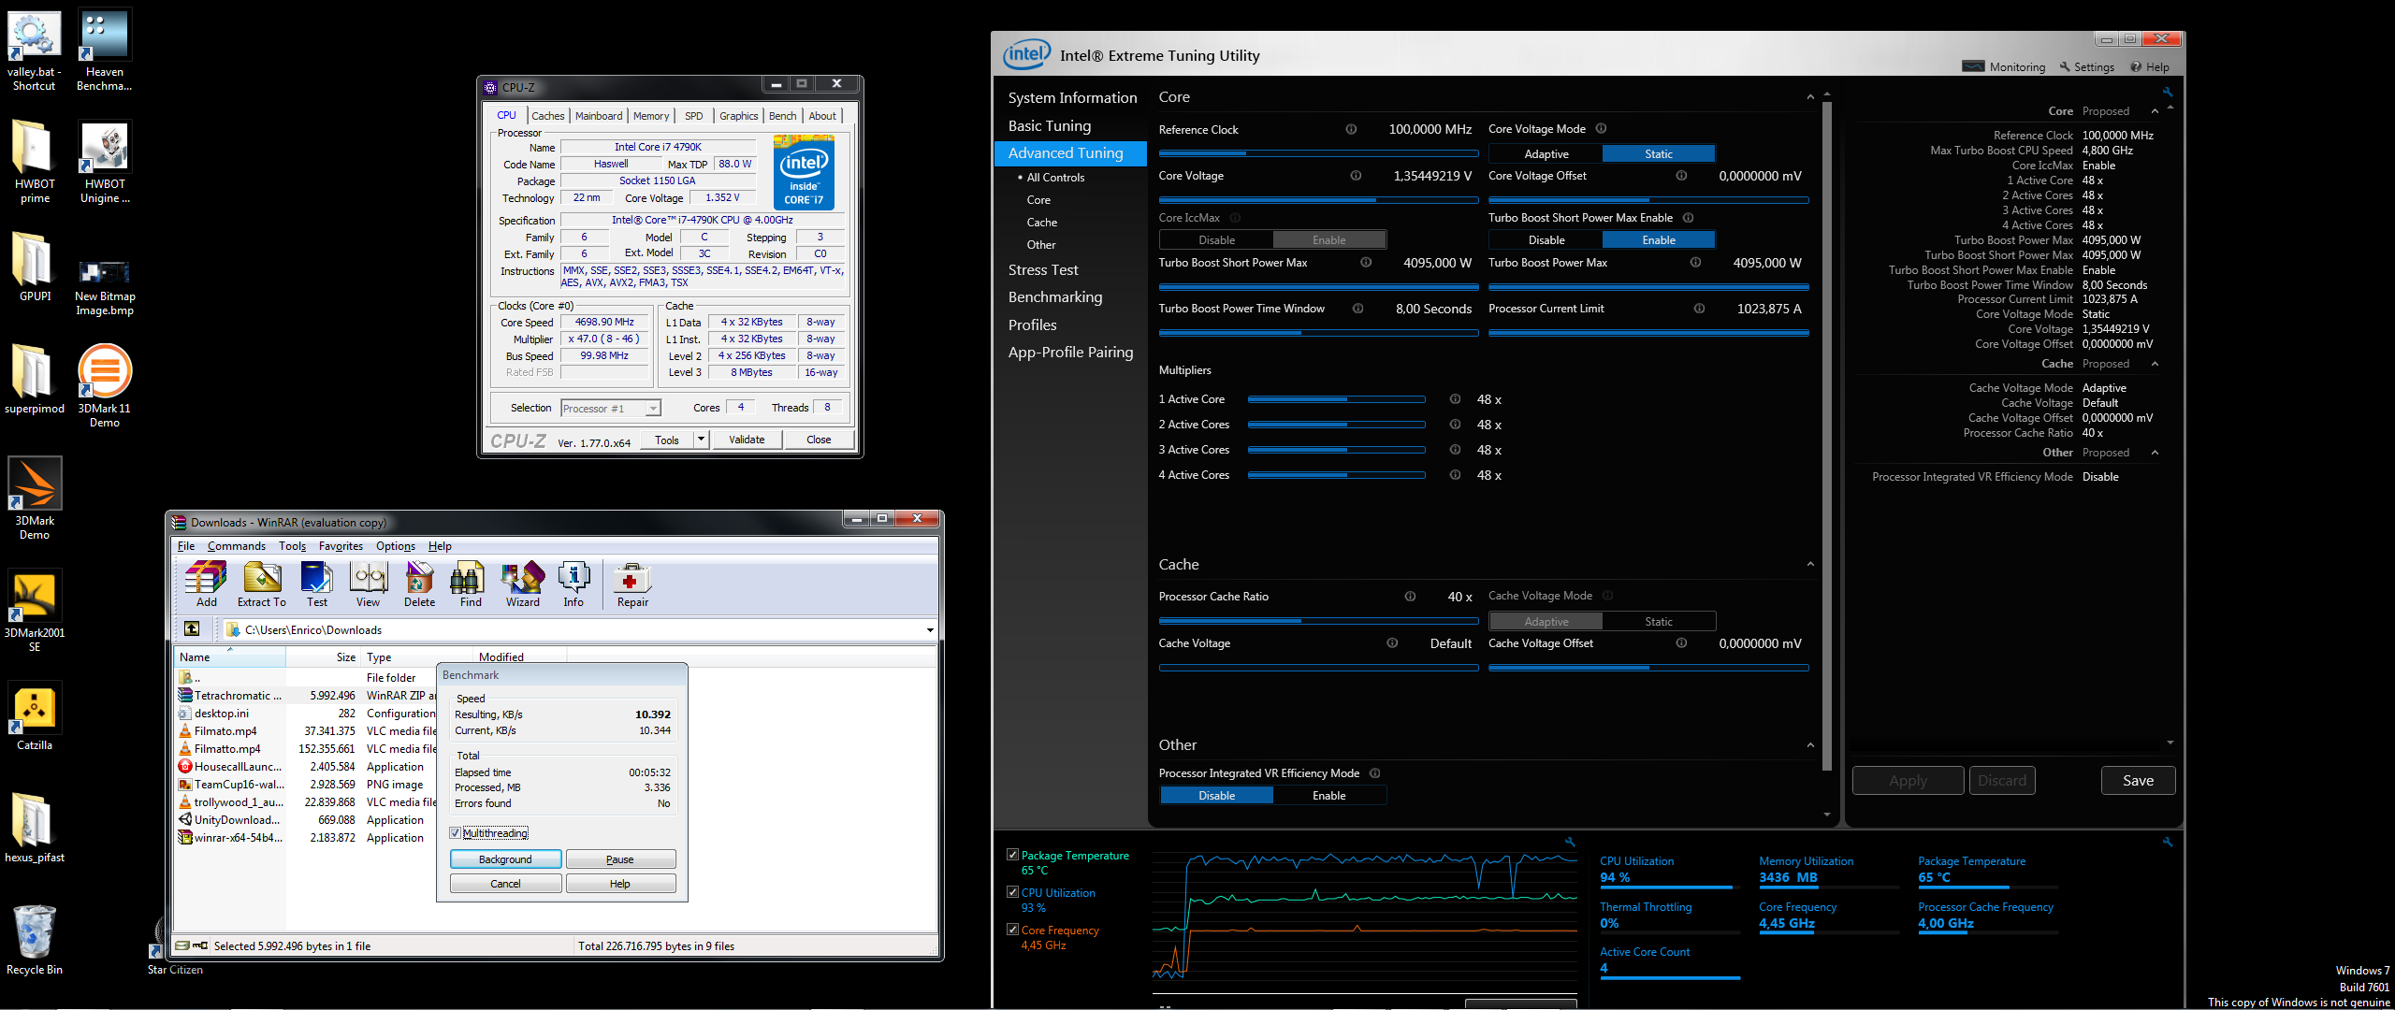Collapse the Cache Proposed summary panel
This screenshot has height=1010, width=2395.
tap(2155, 364)
